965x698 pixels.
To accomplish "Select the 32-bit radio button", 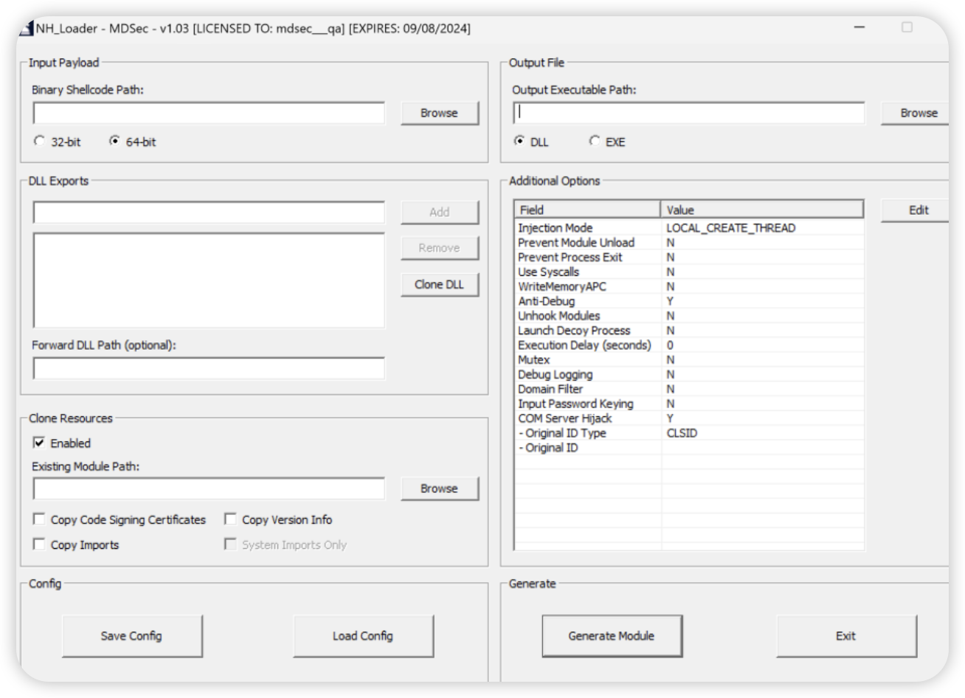I will tap(40, 142).
